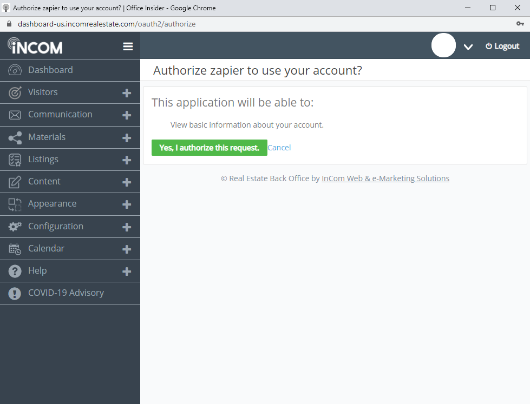Click the Logout button
This screenshot has height=404, width=530.
[502, 47]
